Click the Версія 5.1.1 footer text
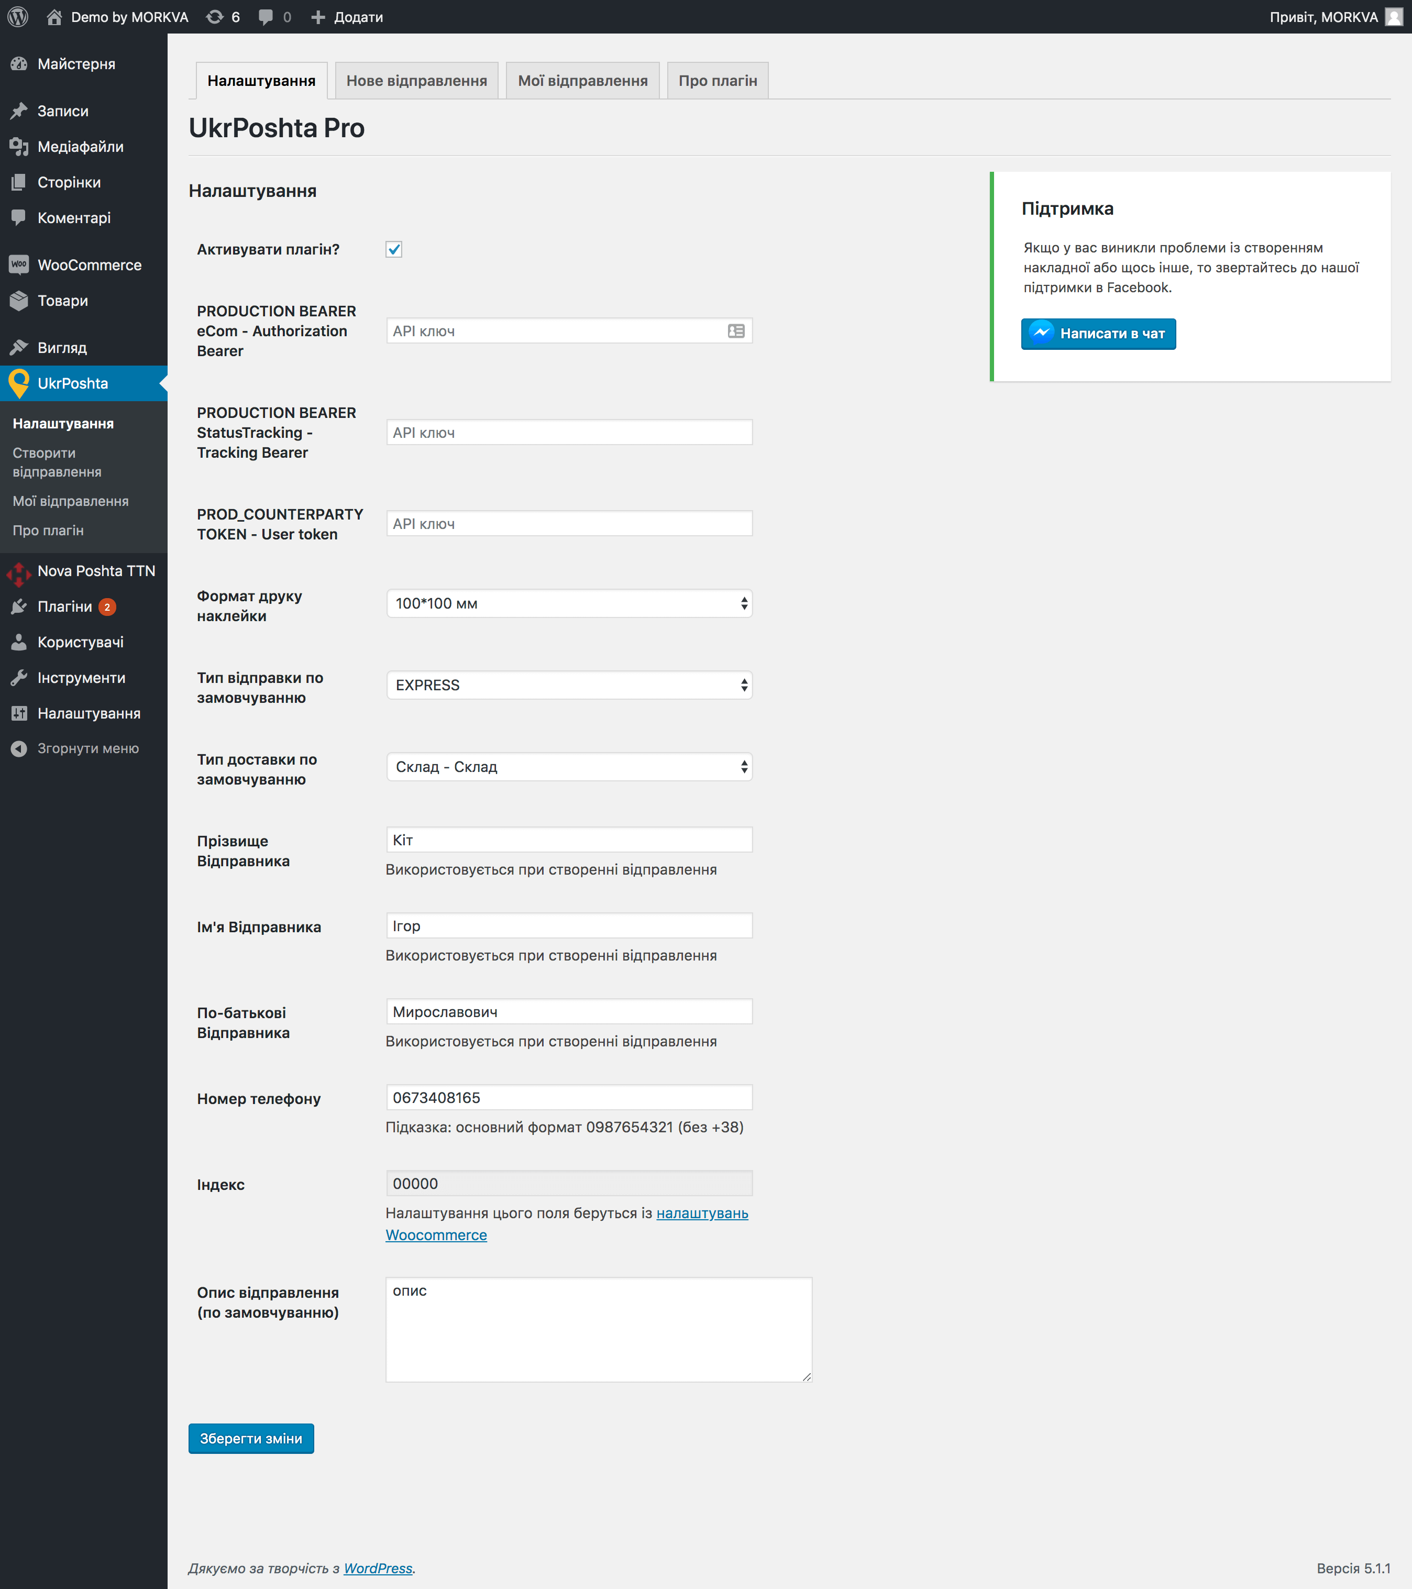1412x1589 pixels. point(1353,1569)
